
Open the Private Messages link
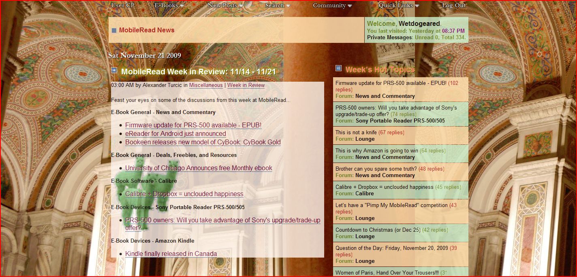[x=389, y=37]
